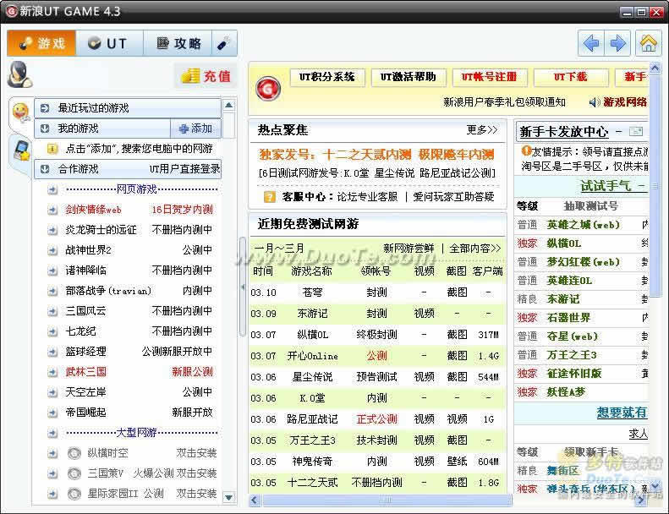Viewport: 669px width, 514px height.
Task: Switch to the 攻略 tab
Action: pyautogui.click(x=178, y=44)
